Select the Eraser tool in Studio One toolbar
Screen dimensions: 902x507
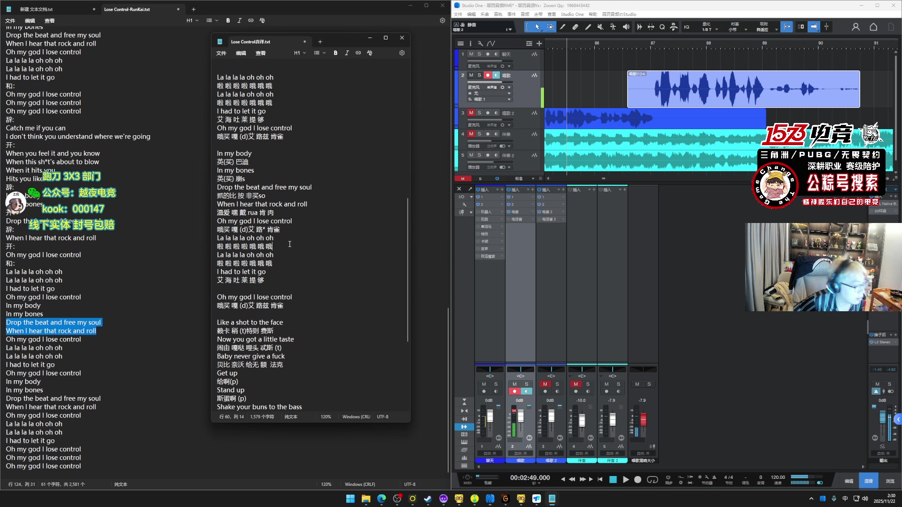tap(575, 27)
